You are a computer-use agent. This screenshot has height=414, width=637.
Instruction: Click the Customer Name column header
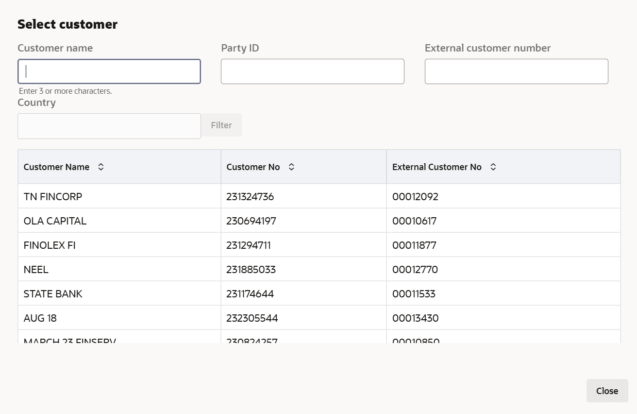tap(56, 167)
